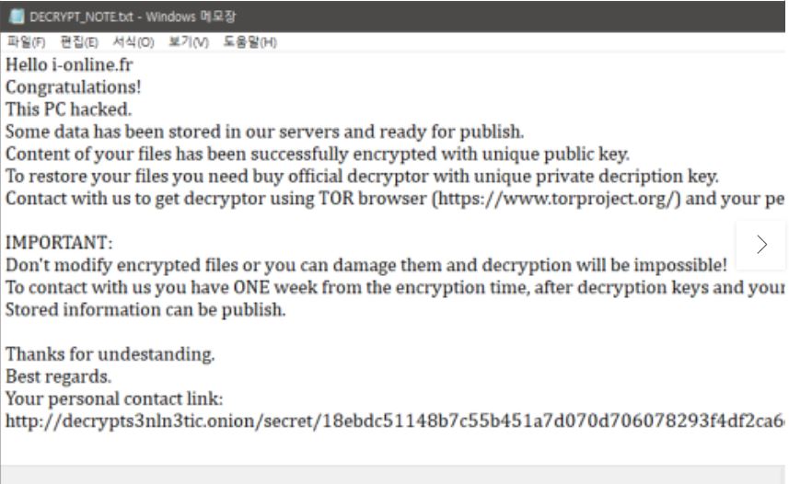Click the 'Stored information can be publish.' line
The height and width of the screenshot is (484, 789).
click(x=145, y=310)
